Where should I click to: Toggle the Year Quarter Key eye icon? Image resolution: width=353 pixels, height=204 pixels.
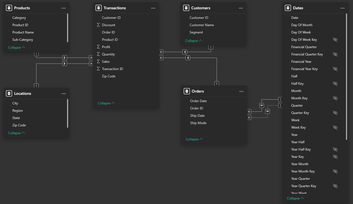pyautogui.click(x=335, y=186)
